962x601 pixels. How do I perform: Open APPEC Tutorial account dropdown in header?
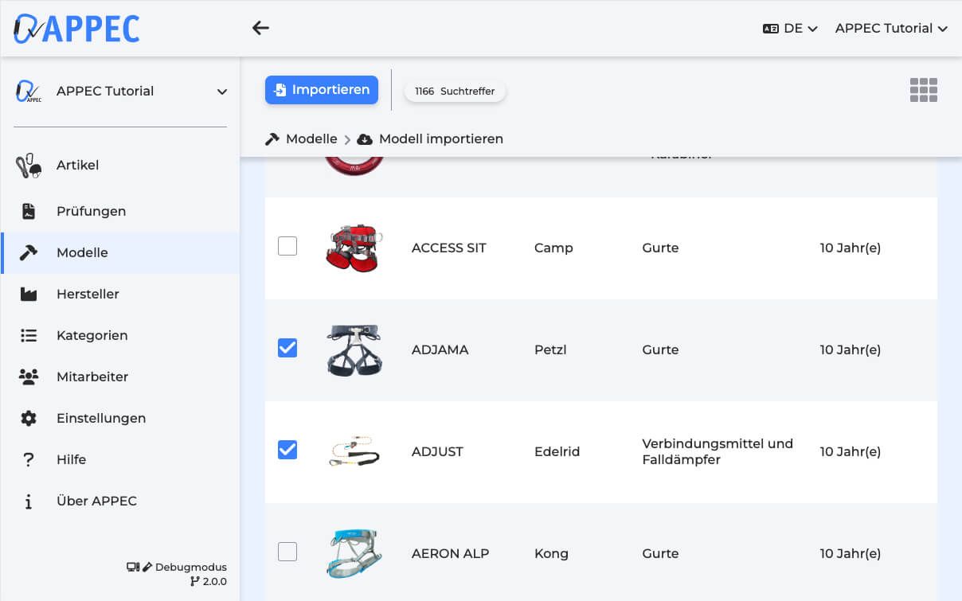890,28
